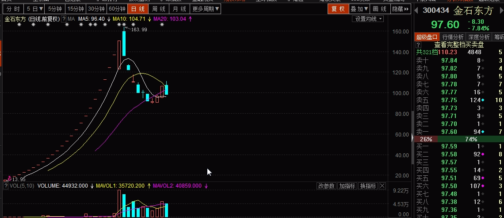
Task: Click the 金石东方 stock name in side panel
Action: (x=473, y=10)
